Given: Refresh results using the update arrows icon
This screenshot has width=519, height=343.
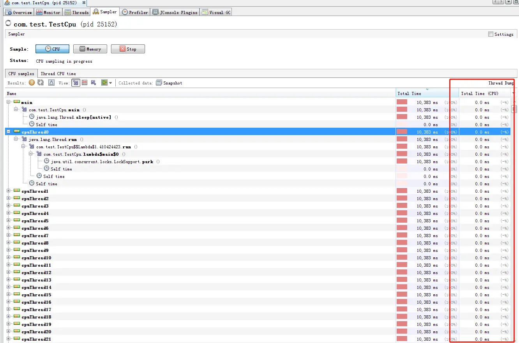Looking at the screenshot, I should [x=41, y=83].
